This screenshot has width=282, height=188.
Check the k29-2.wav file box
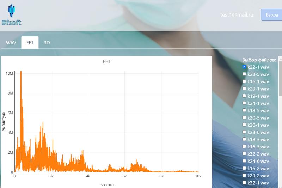click(244, 175)
